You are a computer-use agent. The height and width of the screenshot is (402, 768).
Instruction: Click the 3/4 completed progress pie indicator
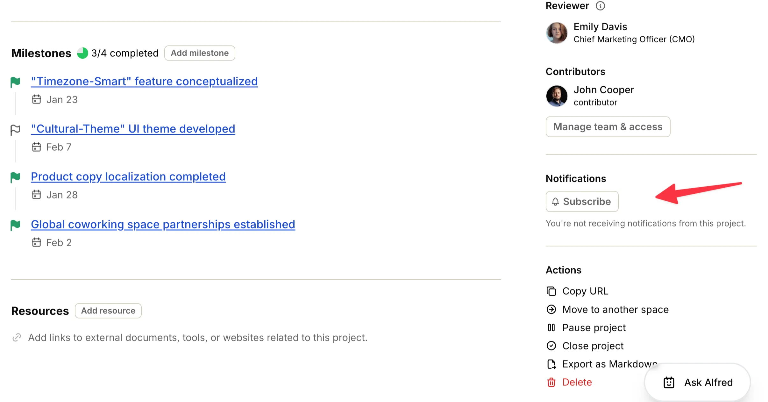pyautogui.click(x=82, y=53)
